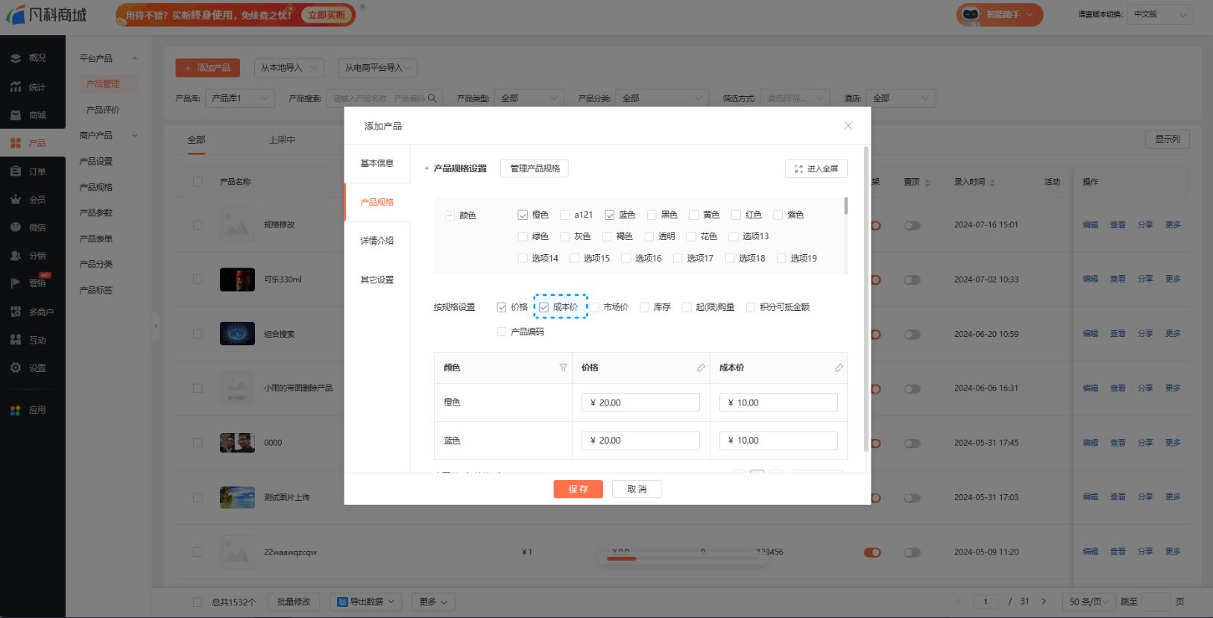Switch to the 详情介绍 tab
This screenshot has height=618, width=1213.
point(377,241)
